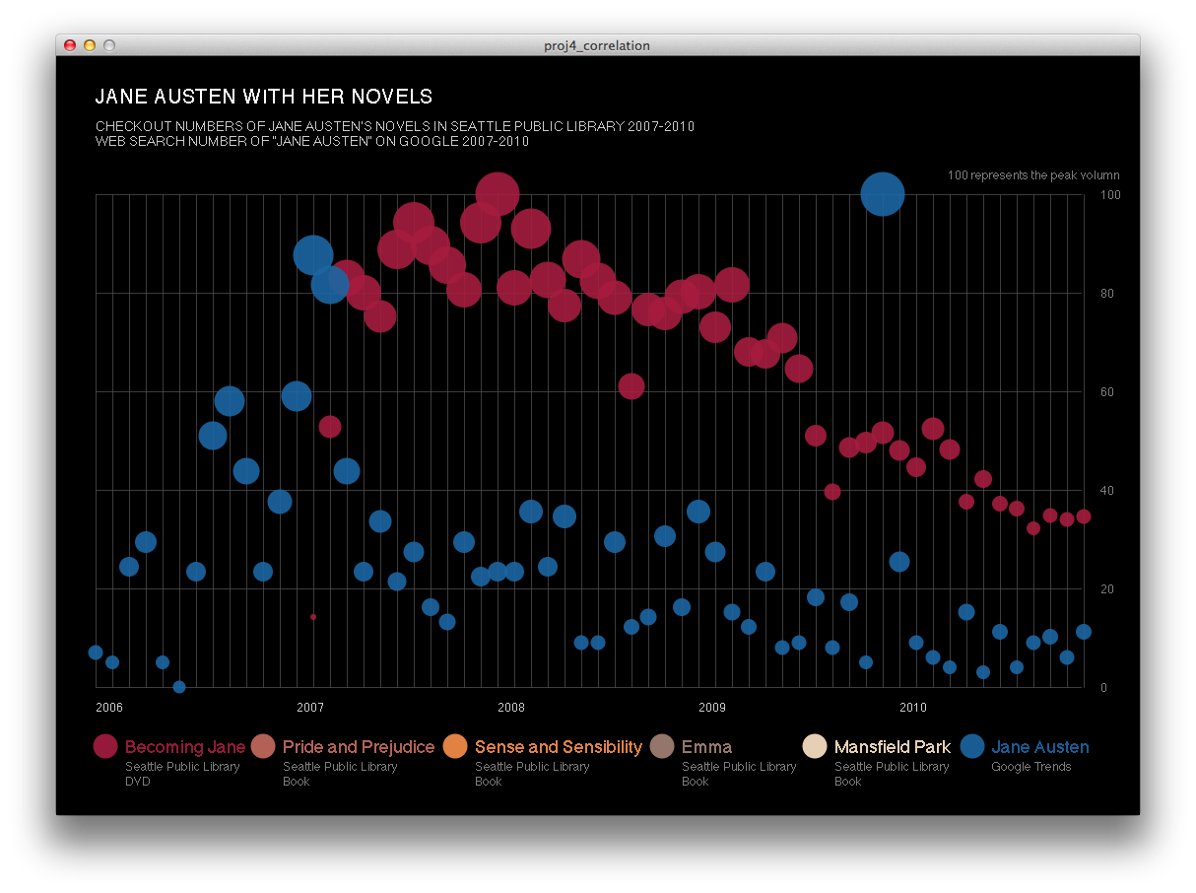
Task: Click the red Becoming Jane legend circle
Action: pos(105,747)
